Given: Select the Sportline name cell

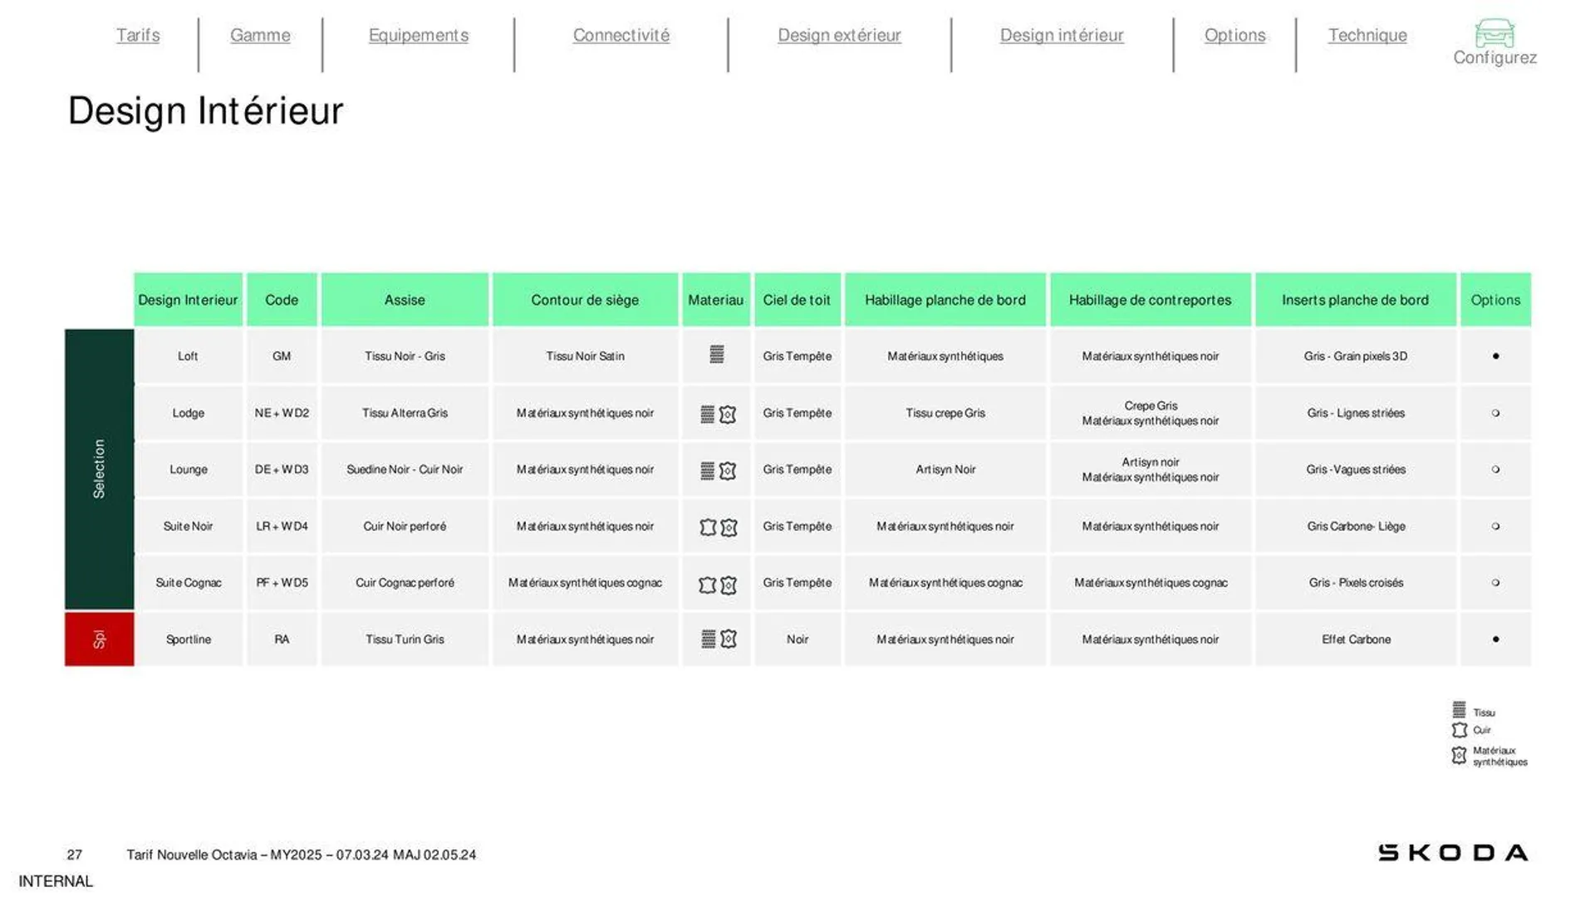Looking at the screenshot, I should coord(188,640).
